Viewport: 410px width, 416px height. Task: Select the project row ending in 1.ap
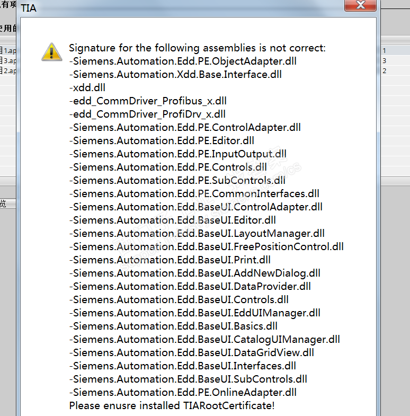pos(8,50)
